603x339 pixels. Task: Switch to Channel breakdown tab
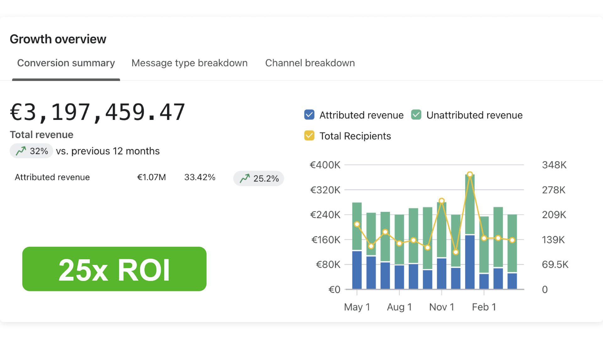310,63
